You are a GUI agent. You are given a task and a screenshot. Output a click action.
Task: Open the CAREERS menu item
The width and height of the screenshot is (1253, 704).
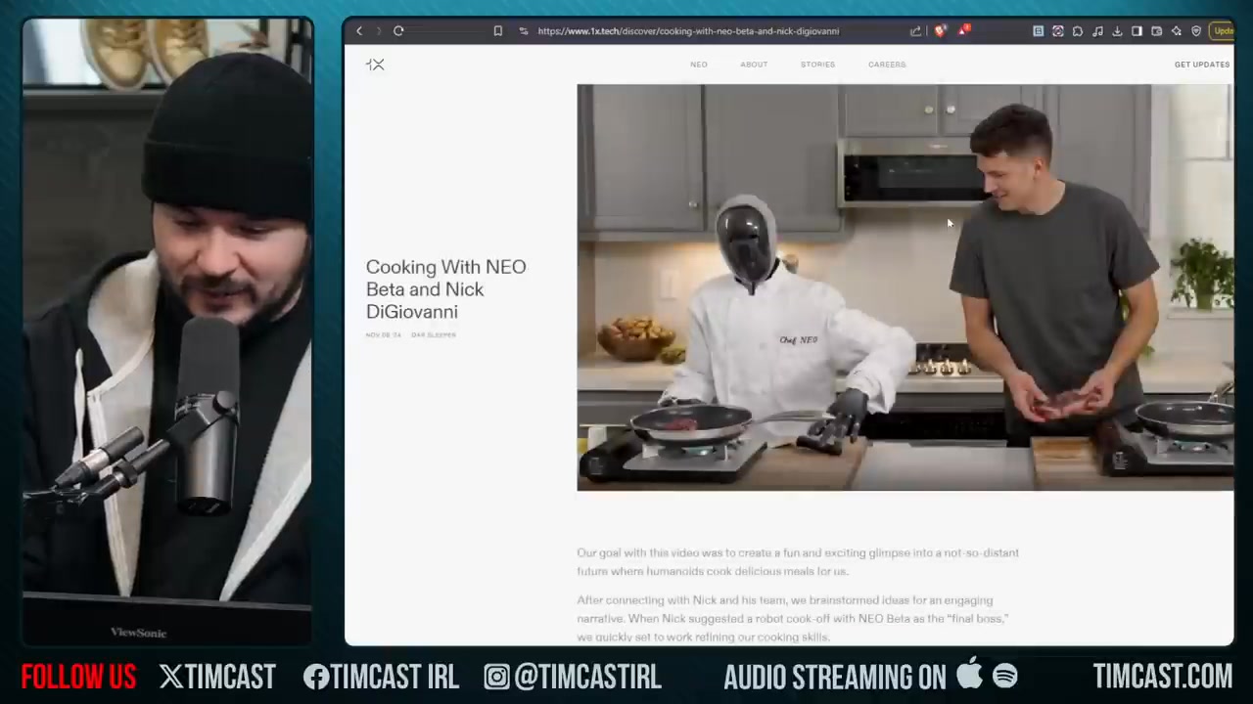click(887, 65)
